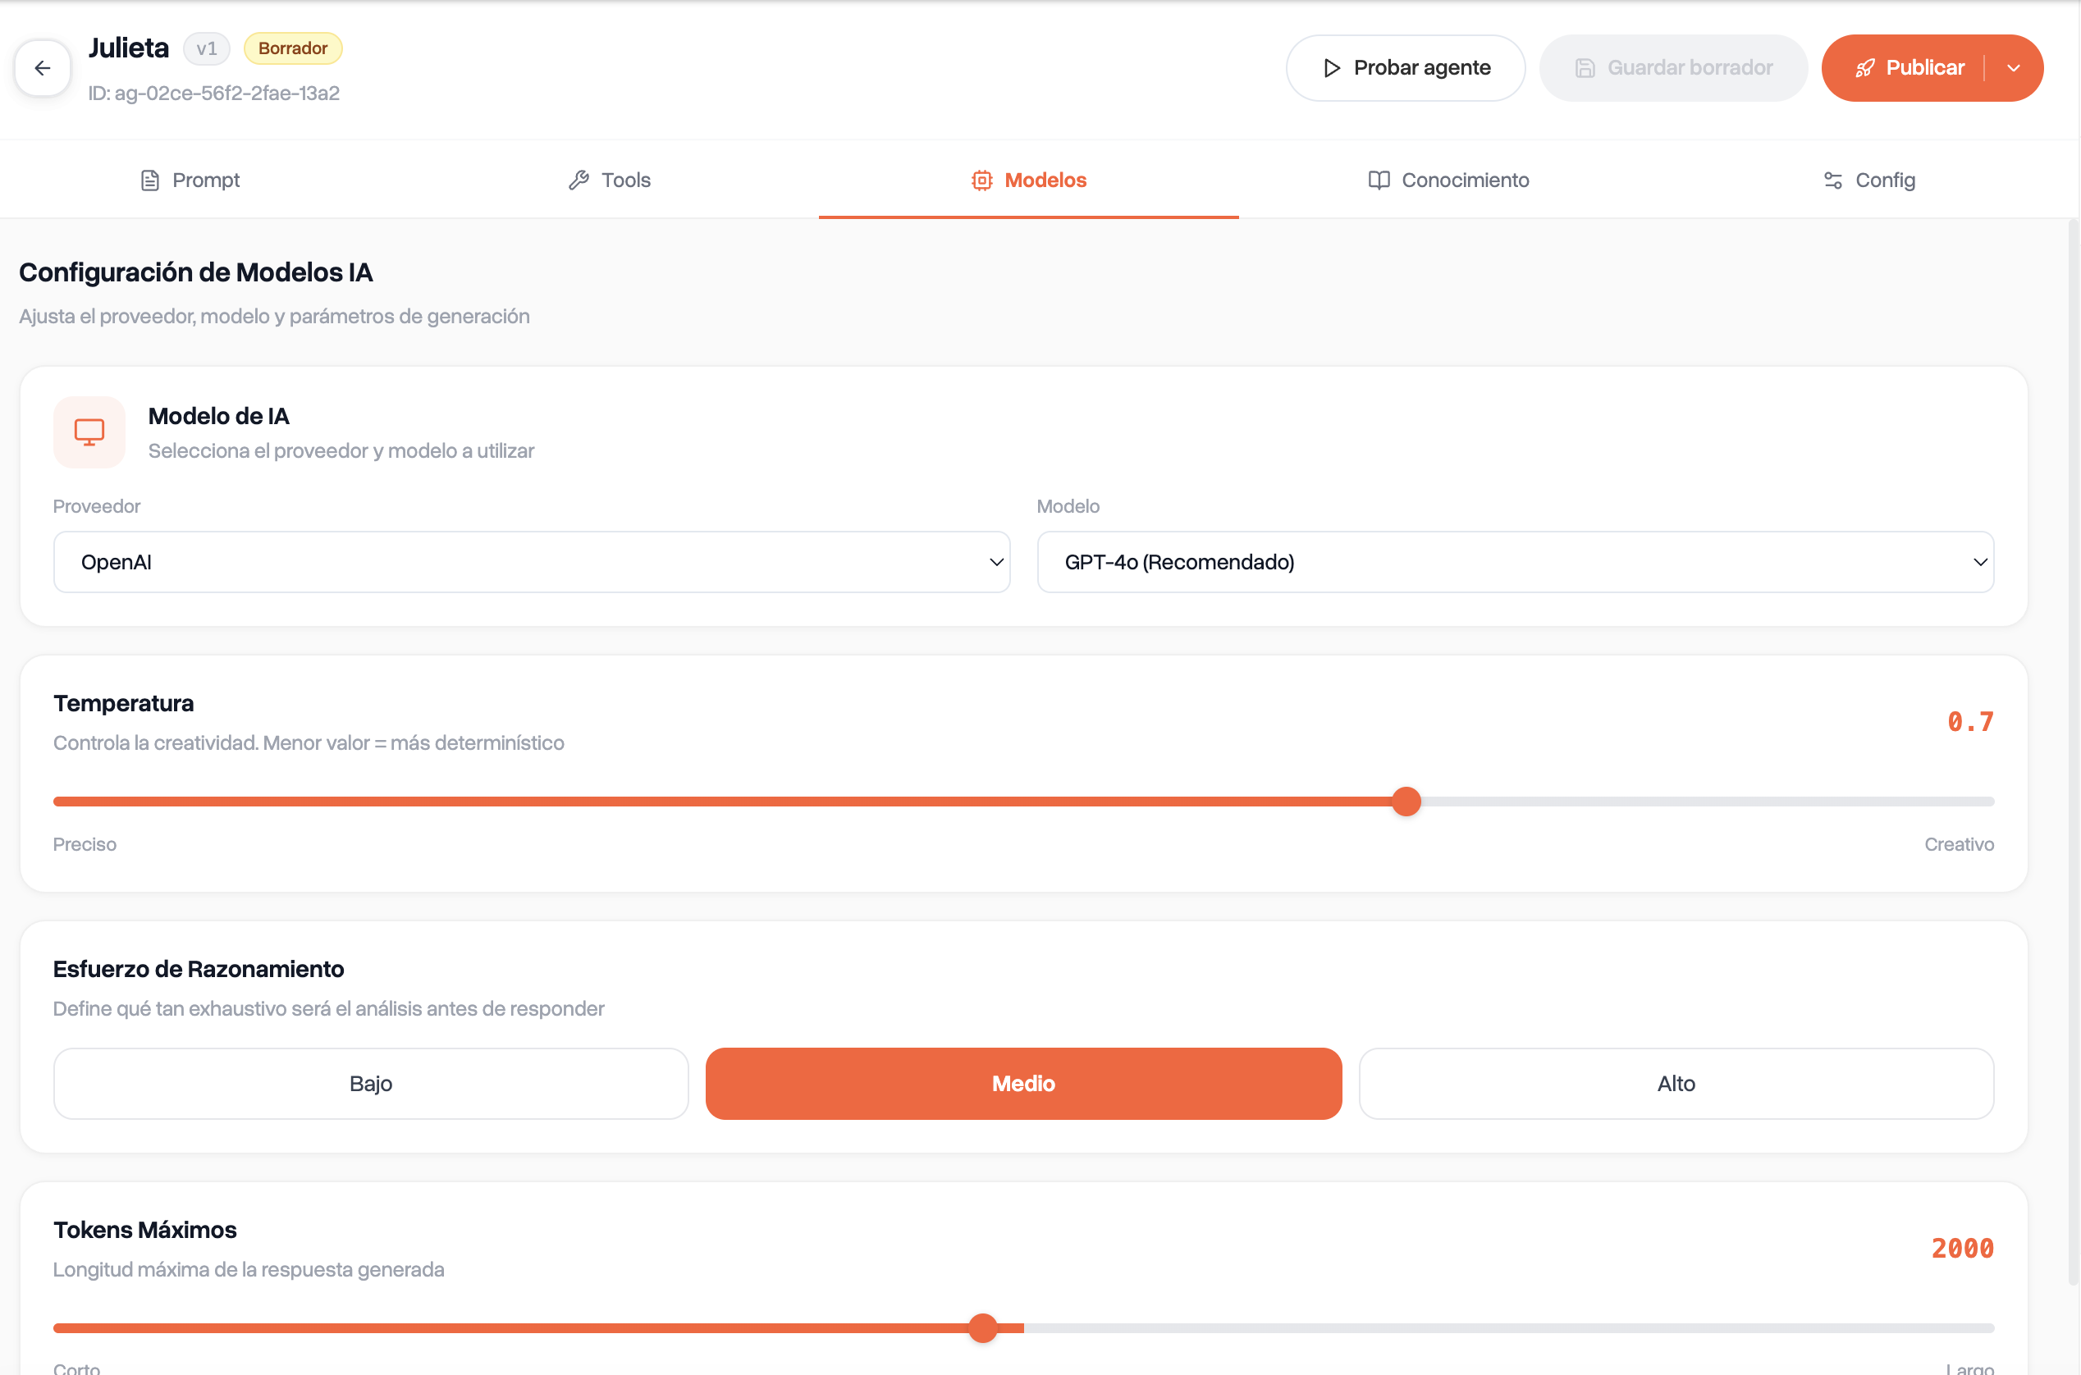The height and width of the screenshot is (1375, 2081).
Task: Select Alto reasoning effort
Action: point(1676,1083)
